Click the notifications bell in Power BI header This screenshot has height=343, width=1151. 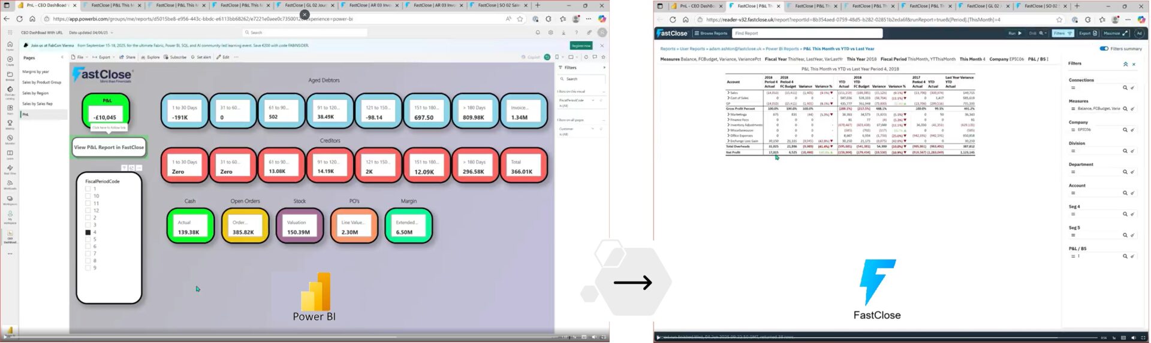(x=538, y=32)
